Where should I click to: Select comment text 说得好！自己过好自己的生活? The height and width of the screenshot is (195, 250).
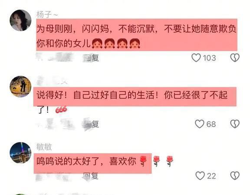pos(95,95)
